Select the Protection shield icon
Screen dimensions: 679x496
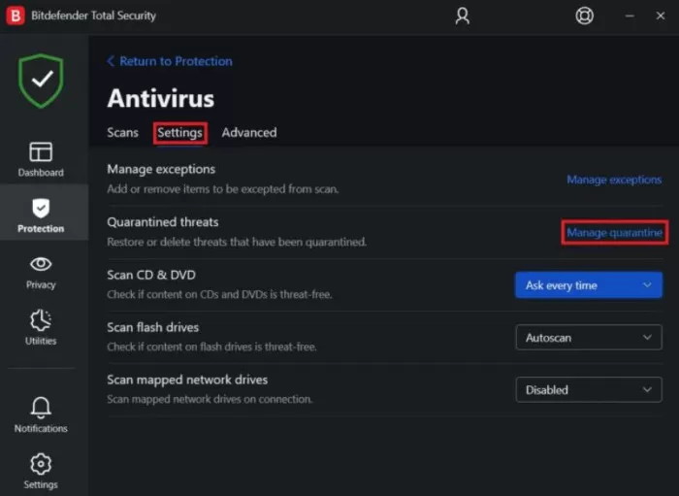(41, 209)
